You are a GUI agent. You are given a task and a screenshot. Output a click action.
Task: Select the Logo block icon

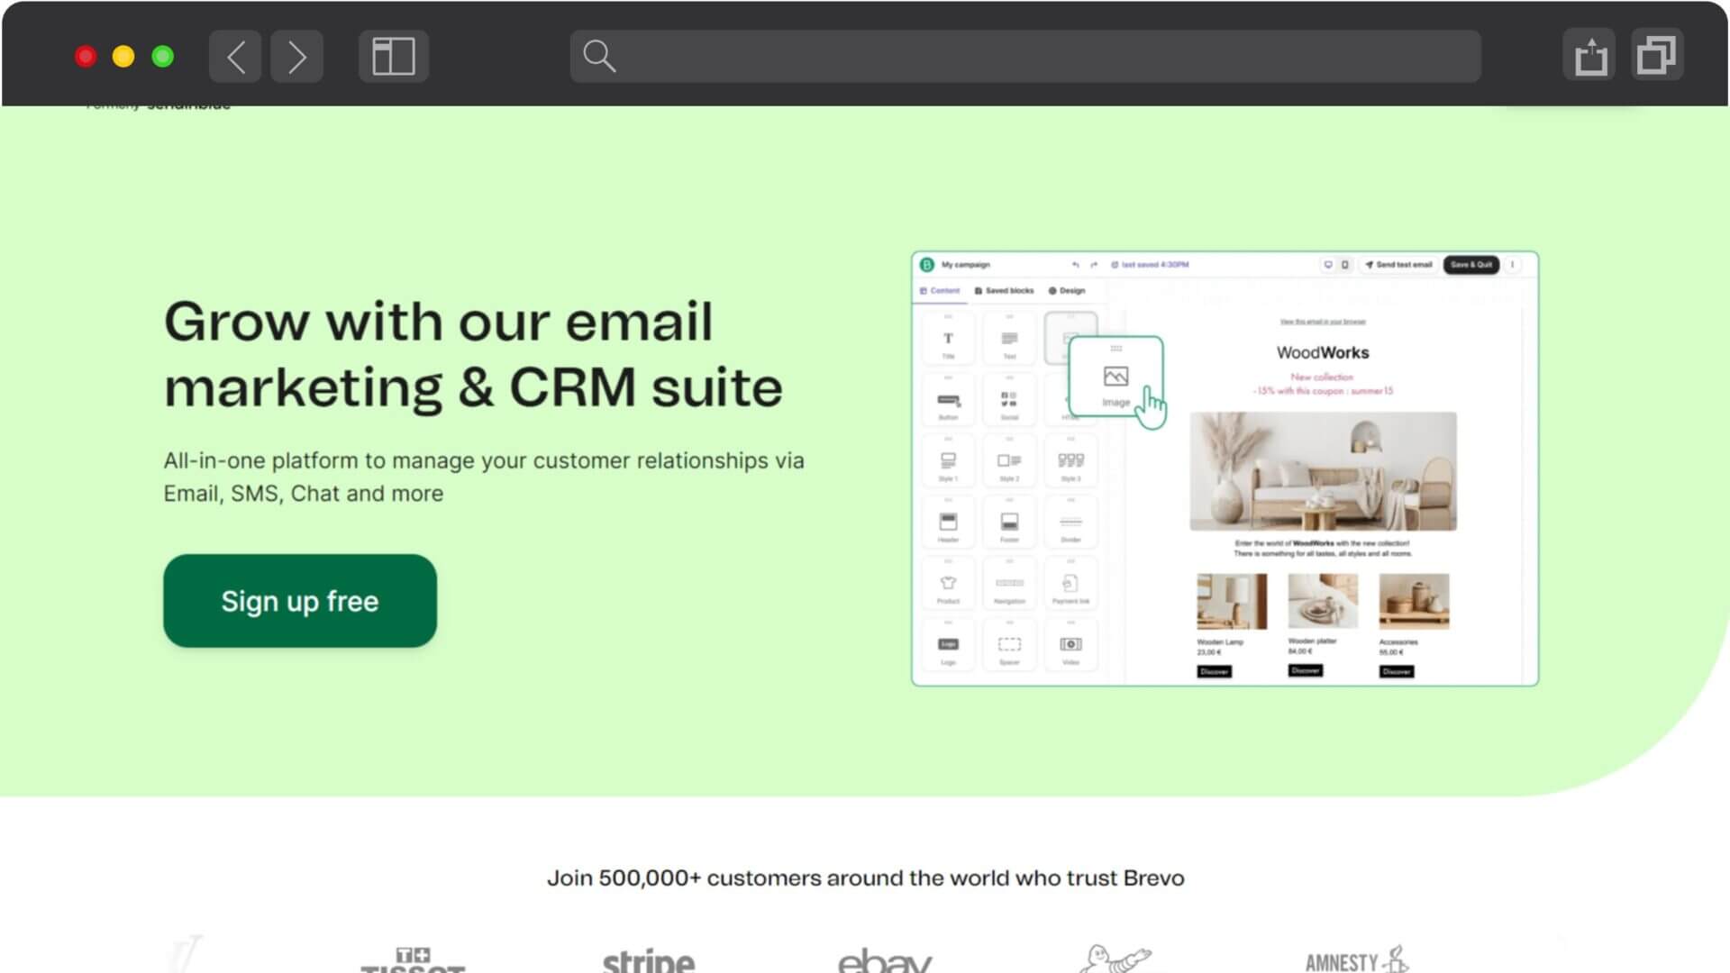coord(948,646)
